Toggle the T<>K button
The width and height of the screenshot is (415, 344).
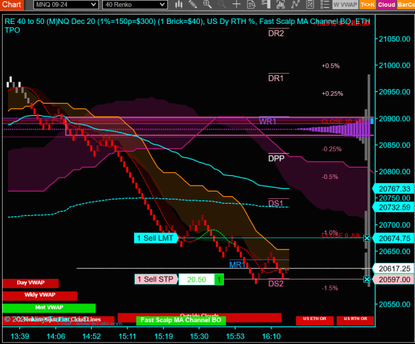[368, 5]
